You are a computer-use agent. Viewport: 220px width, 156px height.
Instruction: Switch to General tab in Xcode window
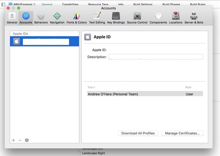(47, 4)
